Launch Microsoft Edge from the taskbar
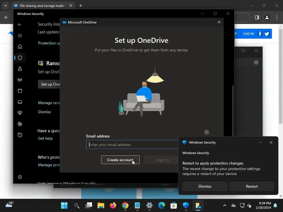 pos(161,205)
